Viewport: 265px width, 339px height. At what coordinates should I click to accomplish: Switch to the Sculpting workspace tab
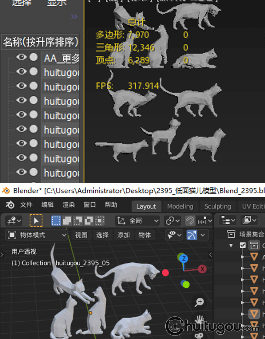click(x=218, y=207)
